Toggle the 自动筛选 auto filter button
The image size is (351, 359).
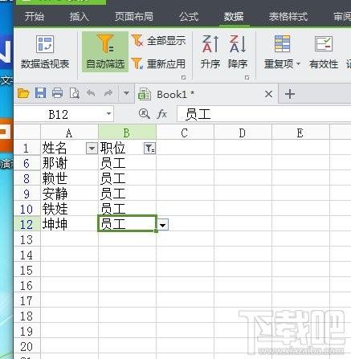(105, 52)
